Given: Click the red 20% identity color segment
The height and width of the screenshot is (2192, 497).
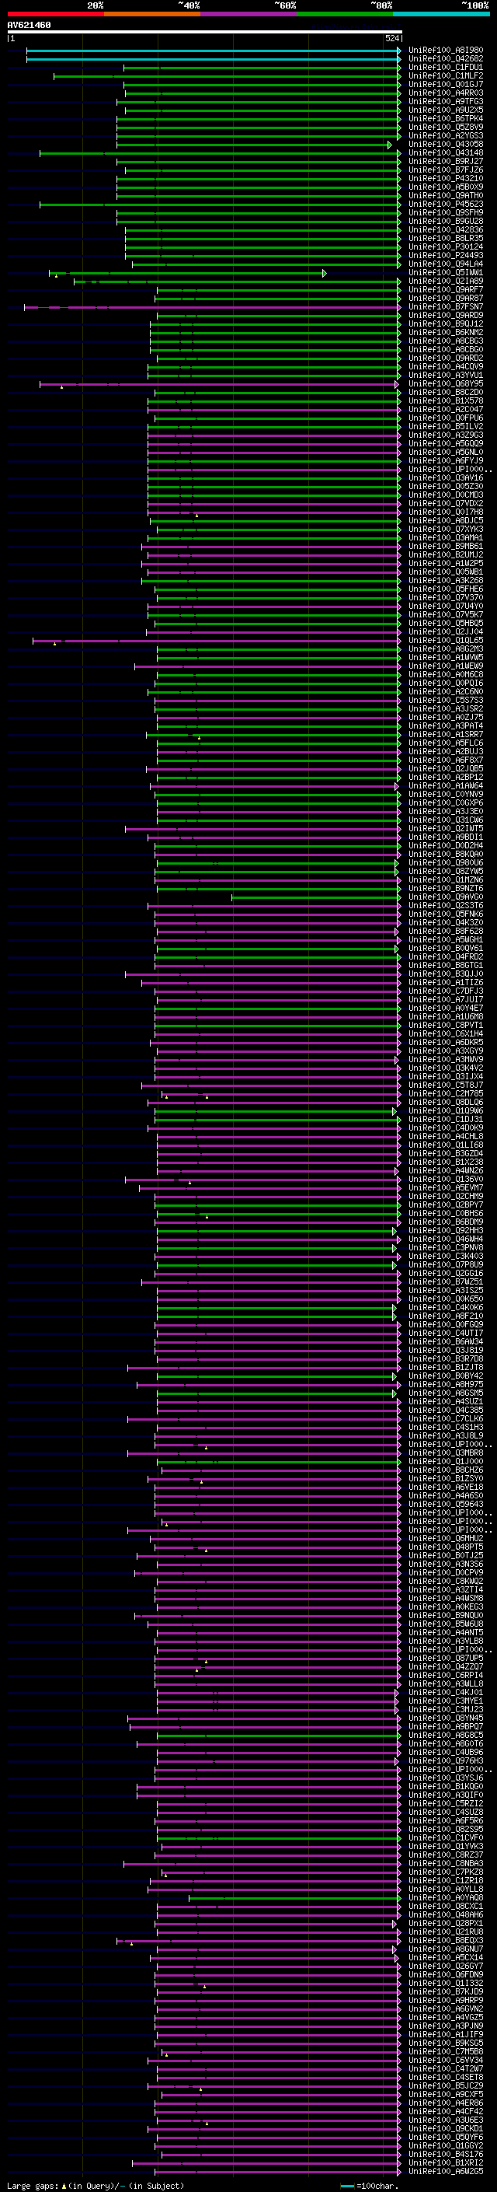Looking at the screenshot, I should click(x=55, y=14).
